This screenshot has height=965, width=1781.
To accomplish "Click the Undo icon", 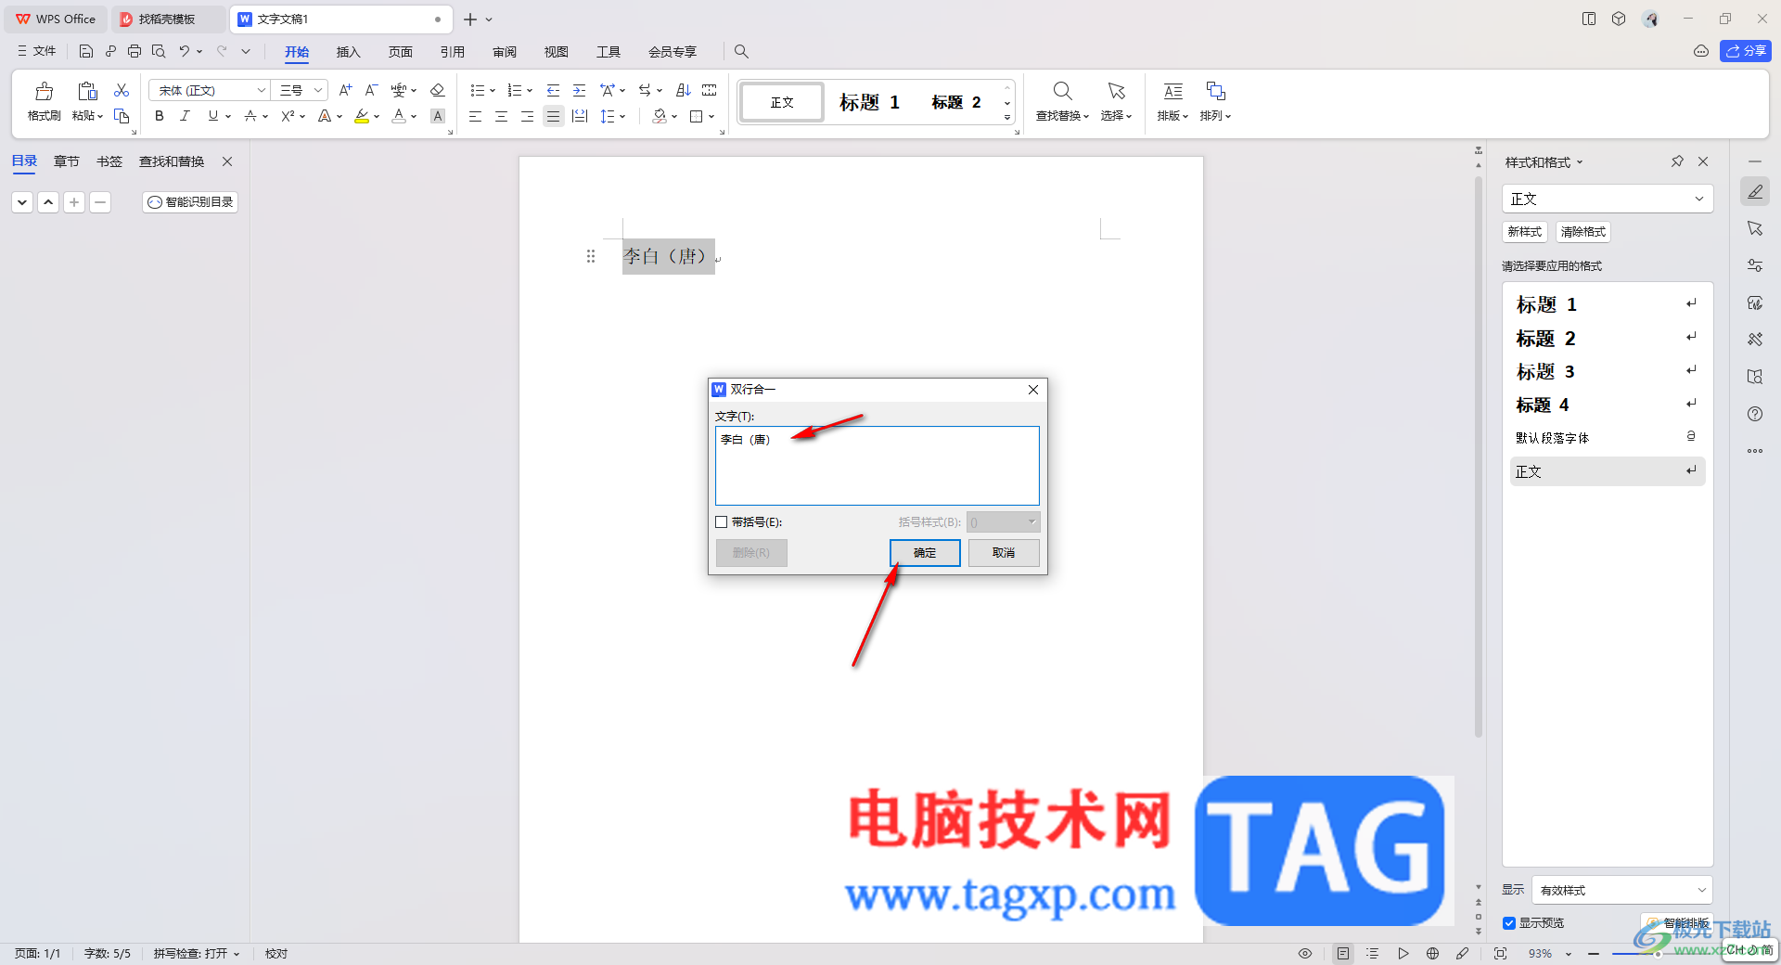I will 185,51.
